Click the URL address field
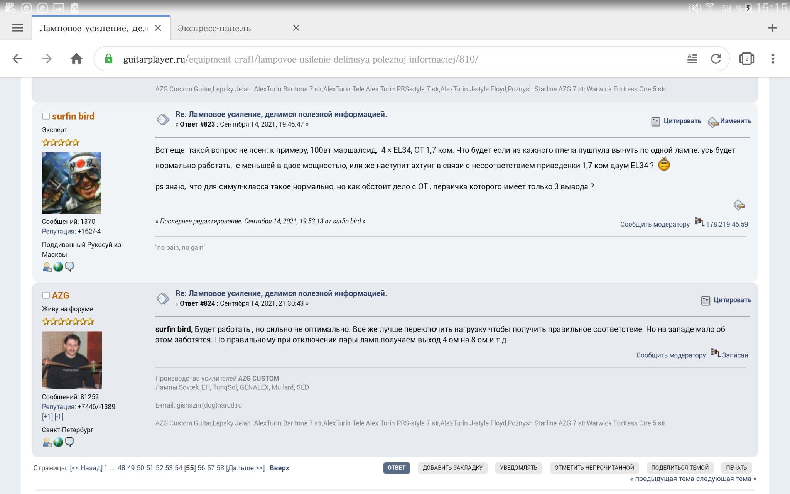 386,59
